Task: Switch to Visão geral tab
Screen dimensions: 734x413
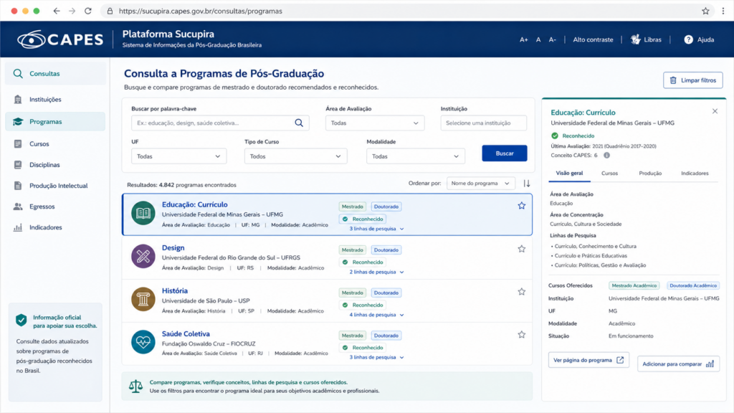Action: tap(569, 174)
